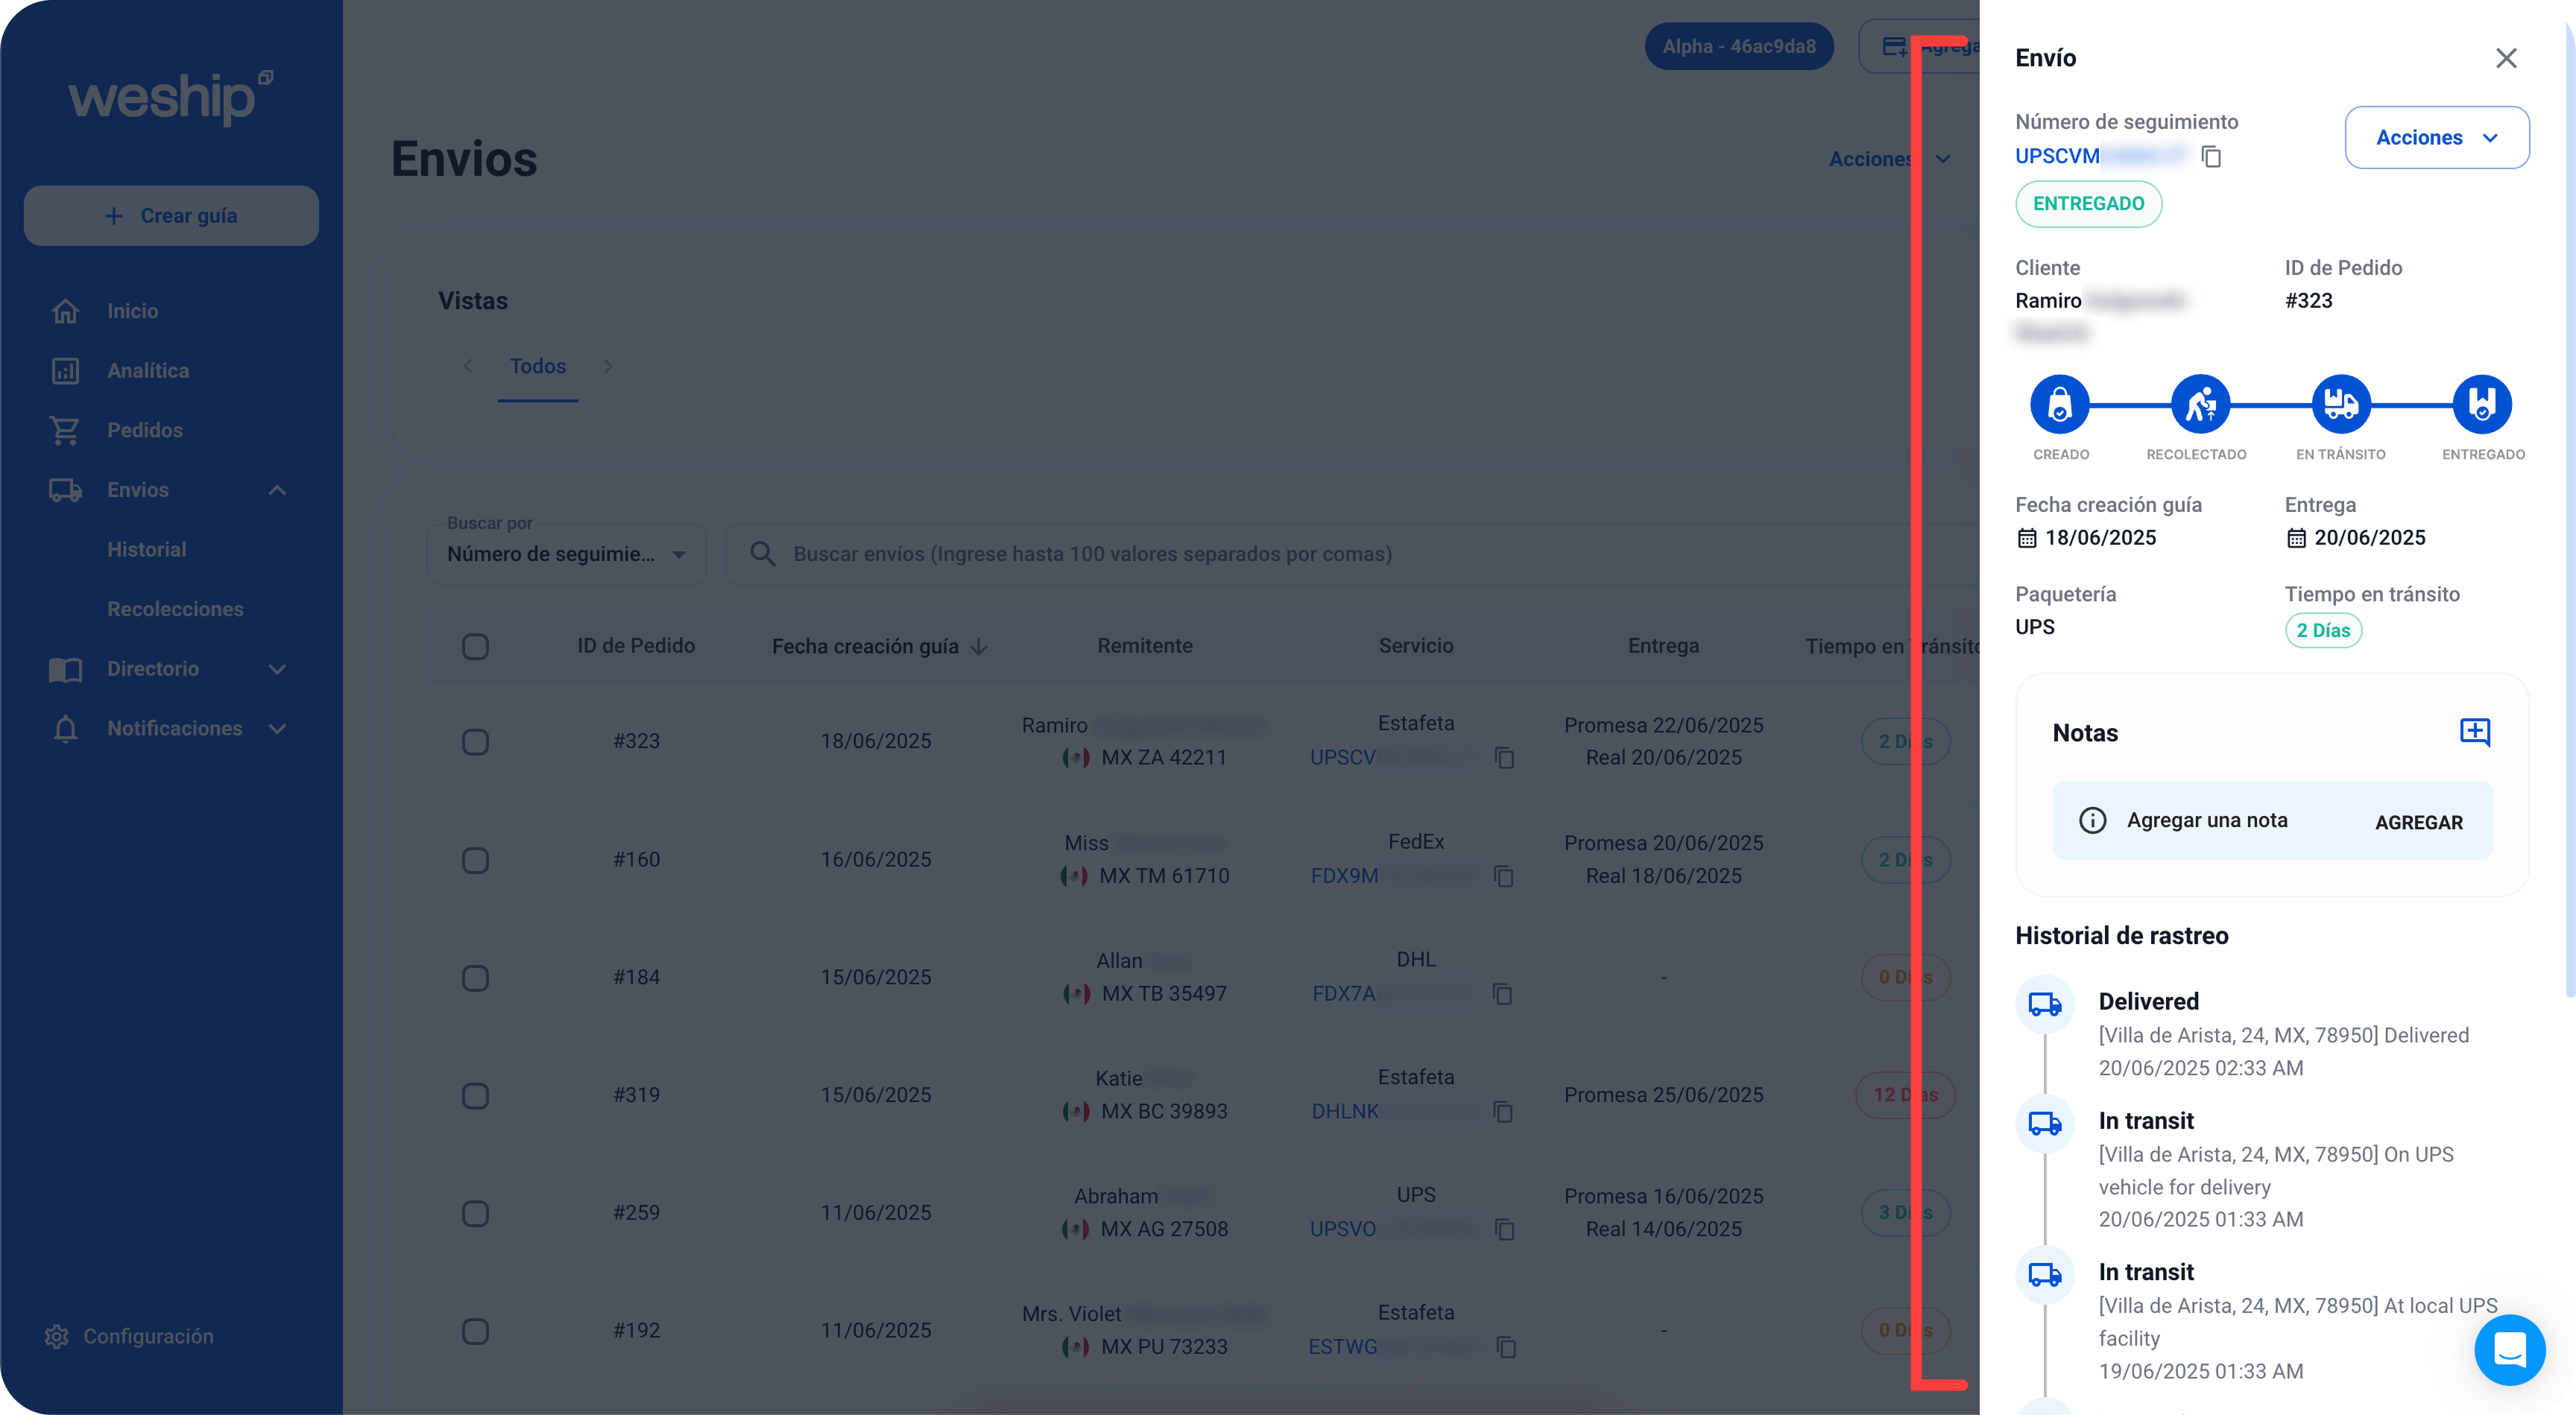
Task: Check the row for order #184
Action: pos(475,977)
